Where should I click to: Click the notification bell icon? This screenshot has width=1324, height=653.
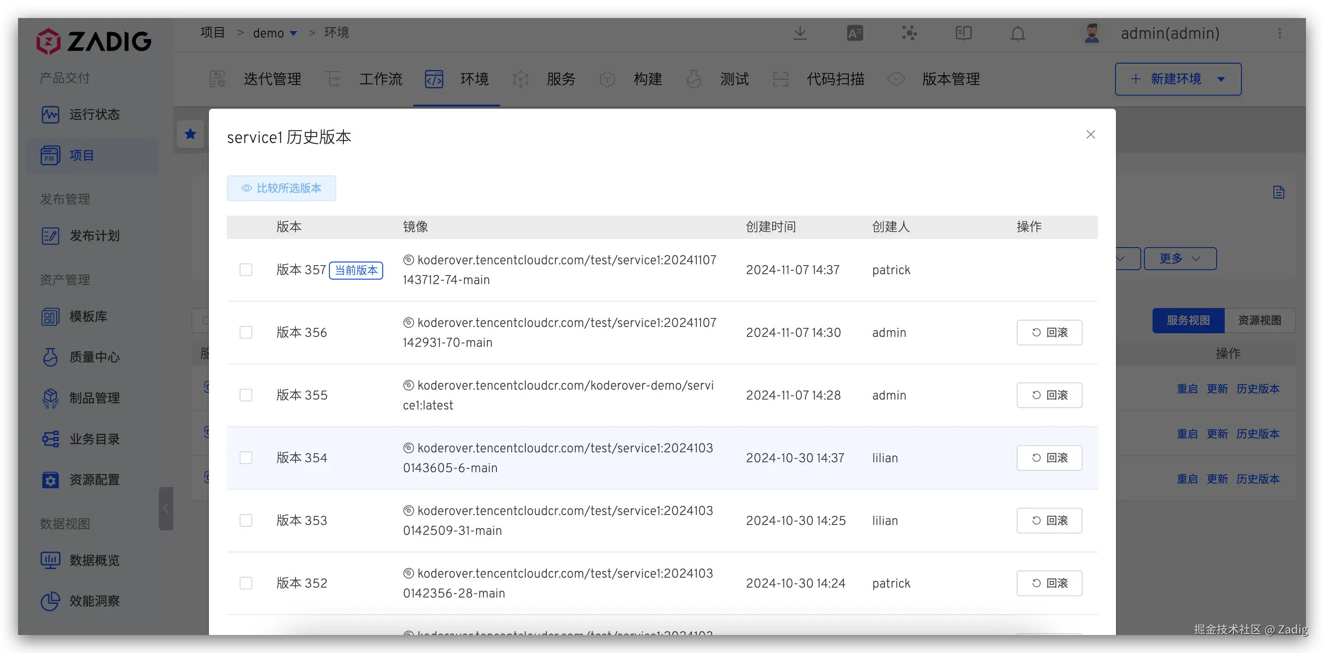tap(1018, 34)
